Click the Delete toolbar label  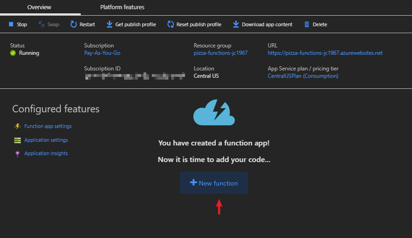pos(320,24)
